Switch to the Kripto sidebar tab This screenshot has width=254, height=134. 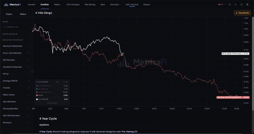pos(9,14)
